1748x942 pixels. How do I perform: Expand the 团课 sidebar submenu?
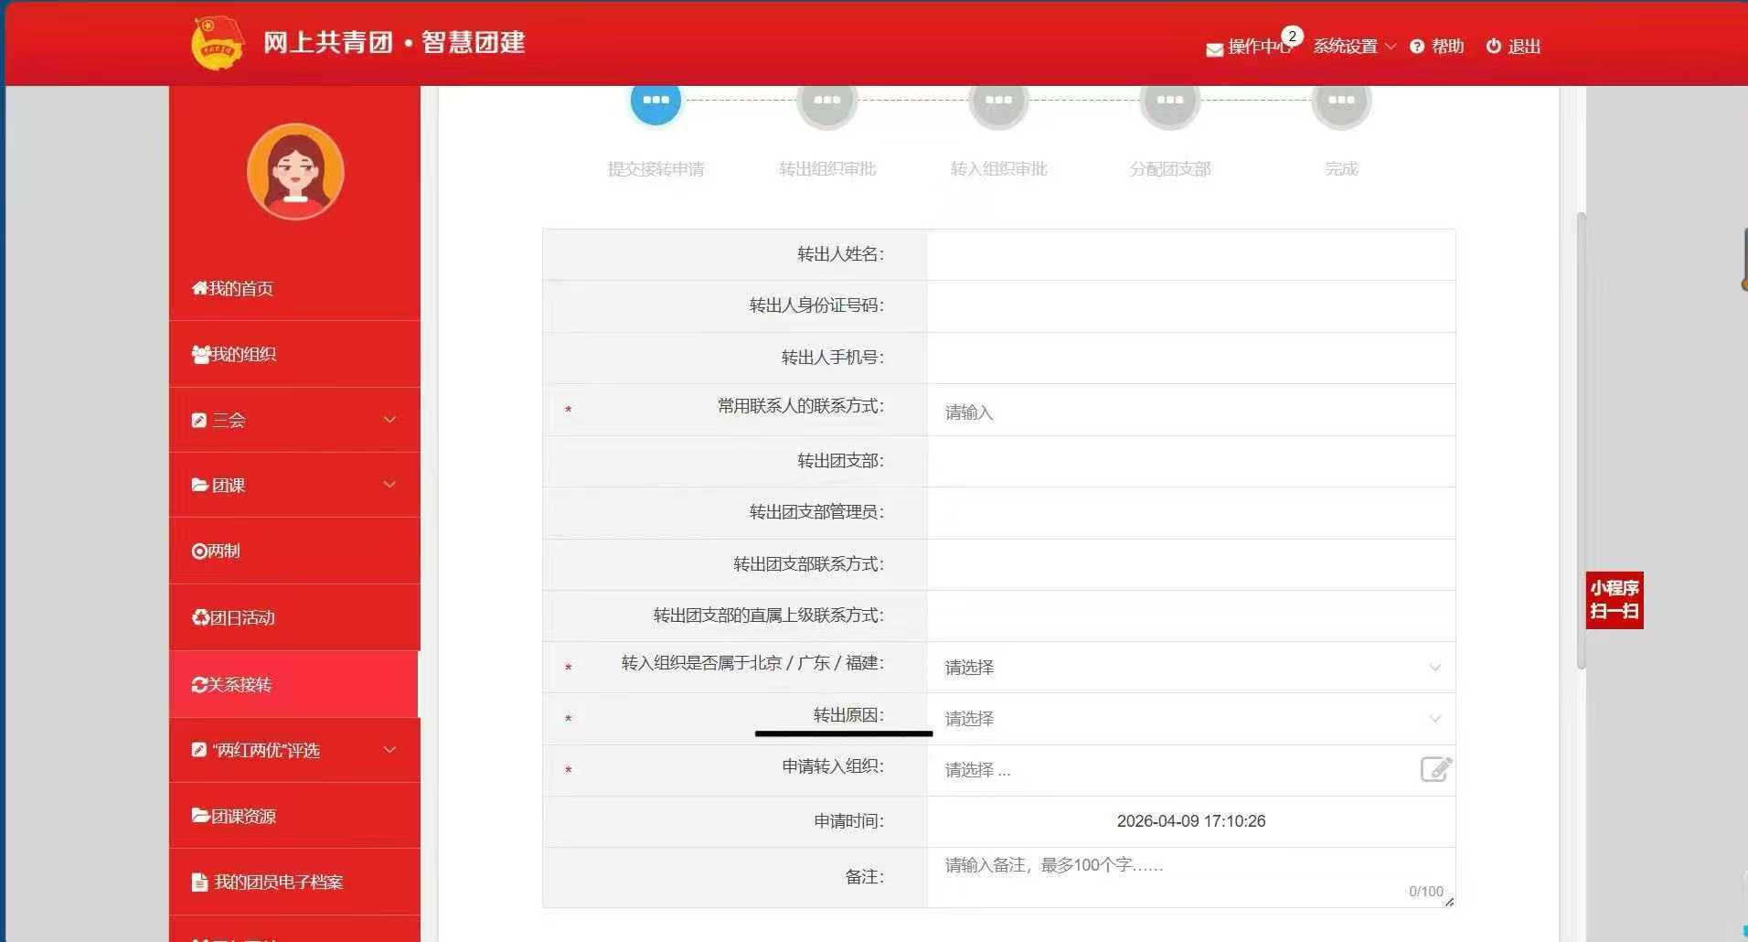(x=294, y=485)
